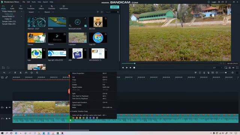
Task: Toggle the media grid view icon
Action: tap(102, 12)
